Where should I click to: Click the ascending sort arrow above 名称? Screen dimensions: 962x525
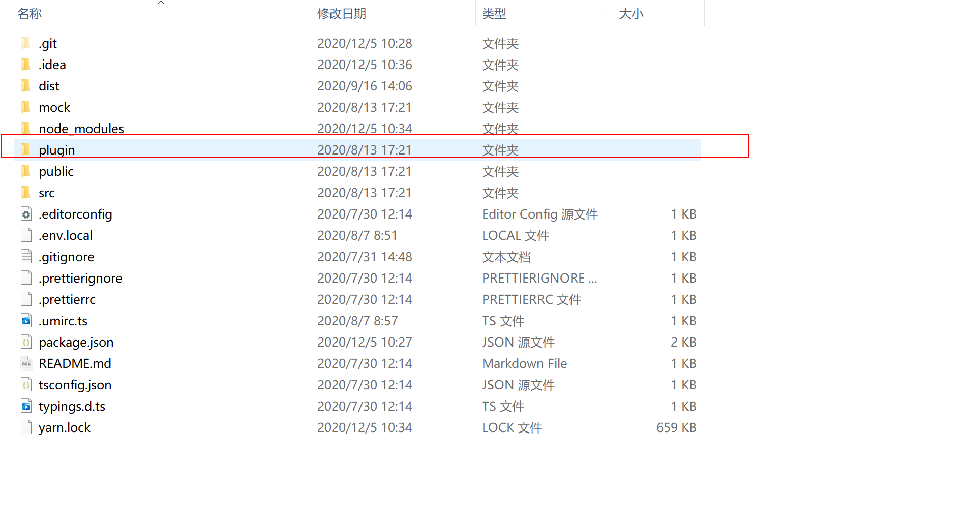tap(161, 3)
